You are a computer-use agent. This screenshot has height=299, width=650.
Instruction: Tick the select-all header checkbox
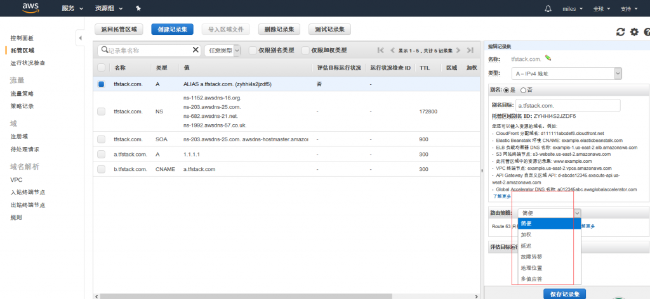101,67
